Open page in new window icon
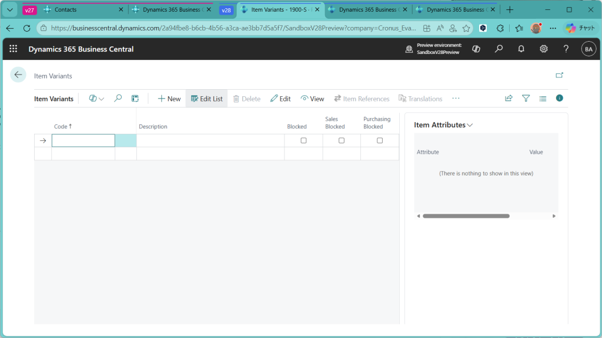602x338 pixels. [x=559, y=75]
